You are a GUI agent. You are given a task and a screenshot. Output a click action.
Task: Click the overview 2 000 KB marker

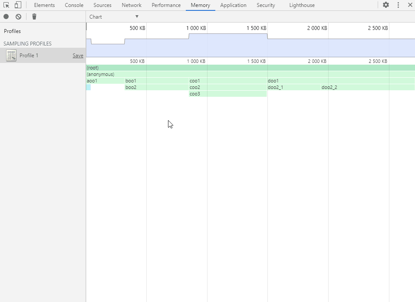[317, 28]
